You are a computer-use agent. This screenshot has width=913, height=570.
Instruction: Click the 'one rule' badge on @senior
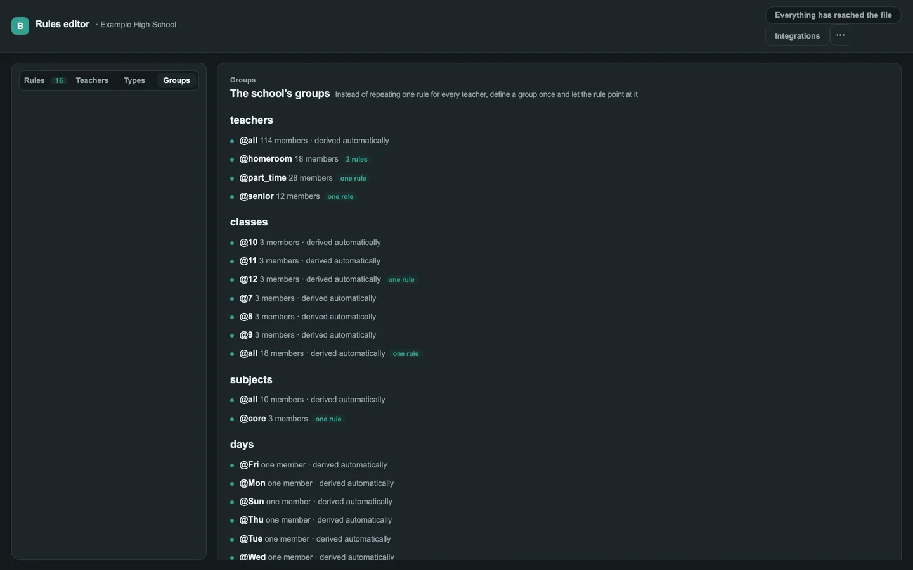click(340, 197)
